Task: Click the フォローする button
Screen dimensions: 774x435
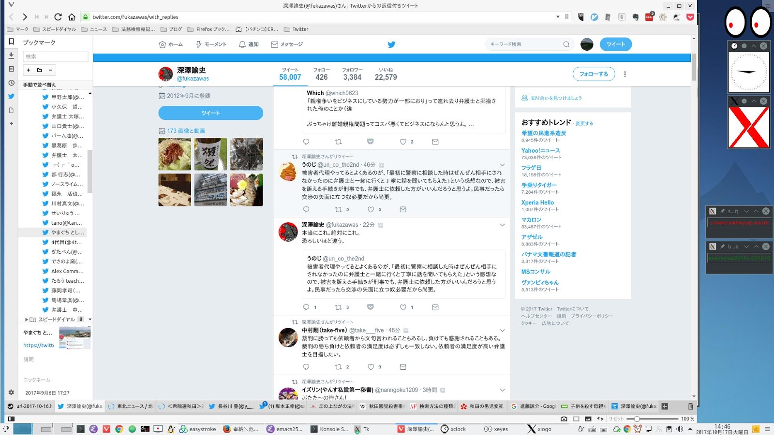Action: pos(594,74)
